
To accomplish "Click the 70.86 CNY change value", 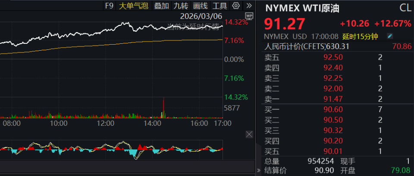I will [402, 46].
